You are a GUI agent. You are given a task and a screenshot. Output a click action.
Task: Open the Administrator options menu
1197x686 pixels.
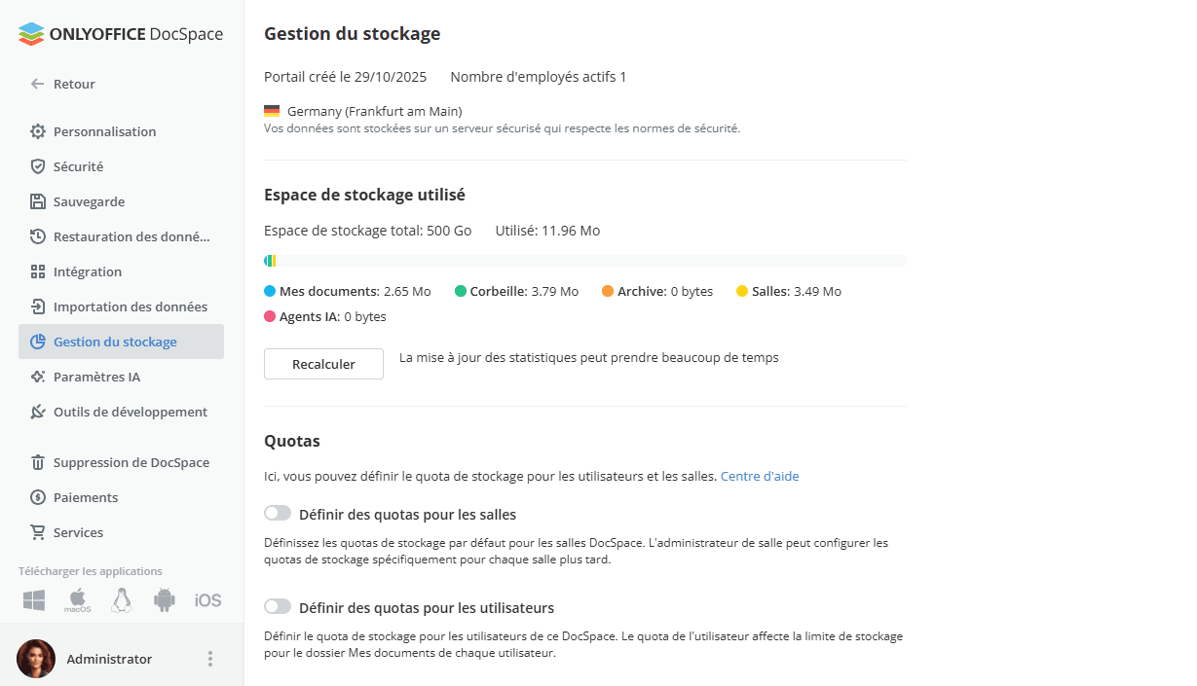[x=209, y=659]
